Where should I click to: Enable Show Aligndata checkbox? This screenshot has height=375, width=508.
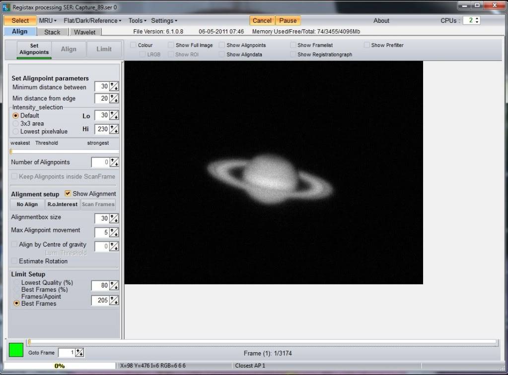[221, 54]
